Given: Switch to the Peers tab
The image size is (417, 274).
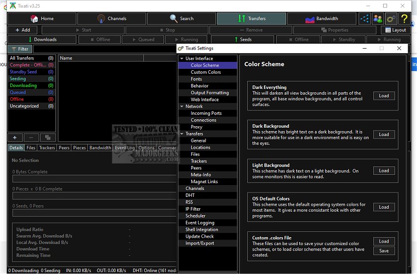Looking at the screenshot, I should point(64,148).
